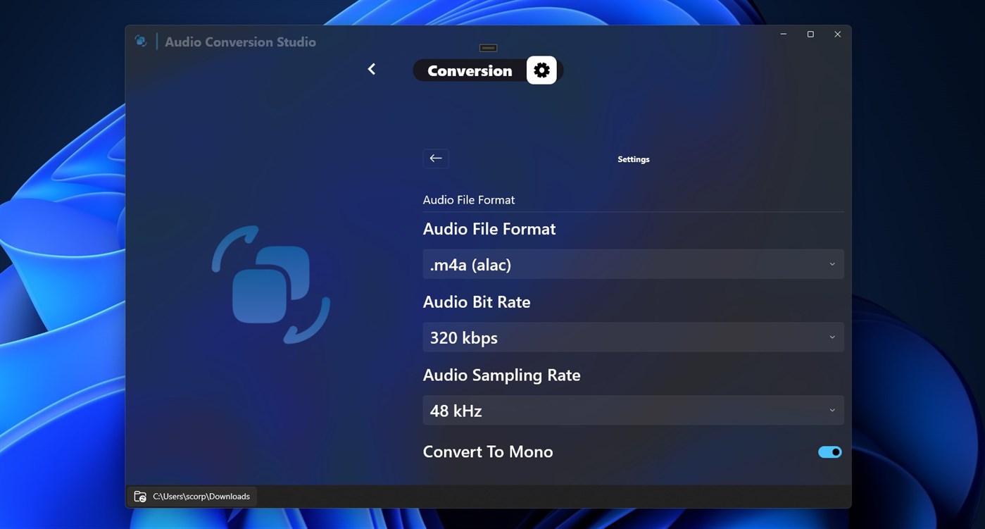Click the chevron on the Audio Sampling Rate selector
This screenshot has width=985, height=529.
(x=831, y=410)
